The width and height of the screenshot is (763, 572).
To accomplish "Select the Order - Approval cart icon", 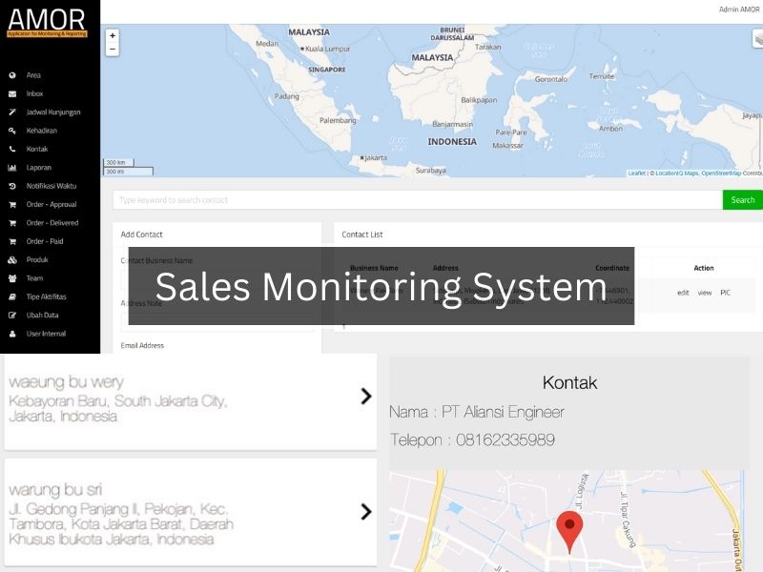I will tap(12, 204).
